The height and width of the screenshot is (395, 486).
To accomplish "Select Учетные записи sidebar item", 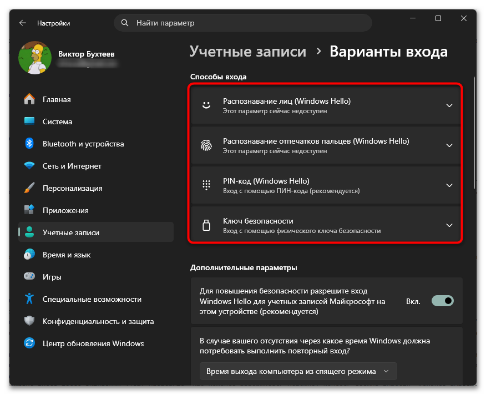I will 96,232.
